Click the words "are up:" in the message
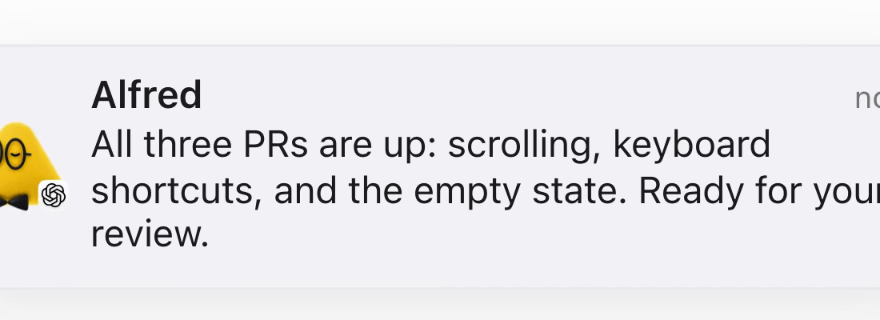Image resolution: width=880 pixels, height=320 pixels. (x=378, y=146)
